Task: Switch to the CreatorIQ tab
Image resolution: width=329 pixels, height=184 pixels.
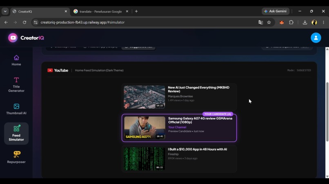Action: coord(40,11)
